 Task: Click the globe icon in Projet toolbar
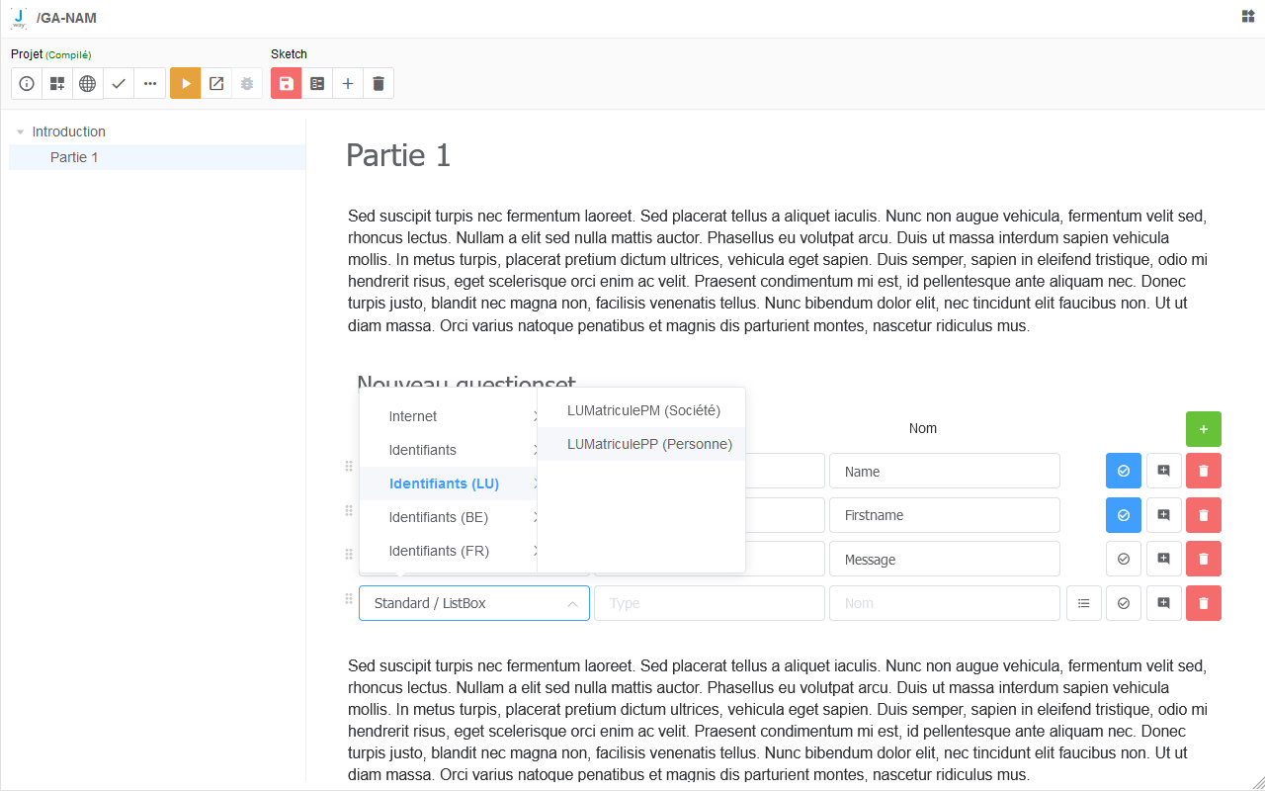pyautogui.click(x=88, y=84)
